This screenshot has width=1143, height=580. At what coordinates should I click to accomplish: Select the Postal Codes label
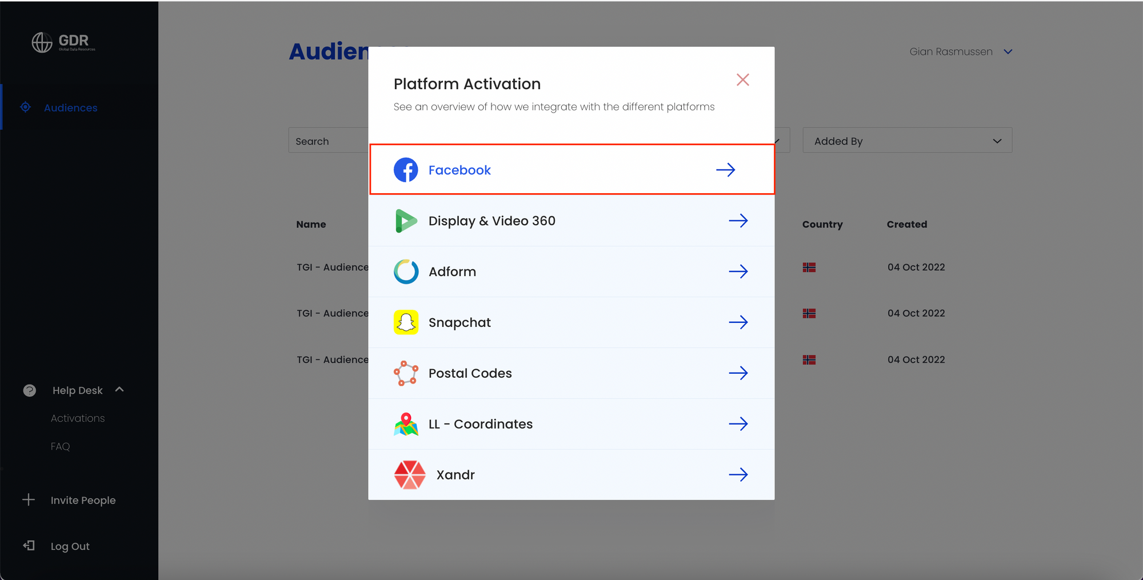click(470, 373)
